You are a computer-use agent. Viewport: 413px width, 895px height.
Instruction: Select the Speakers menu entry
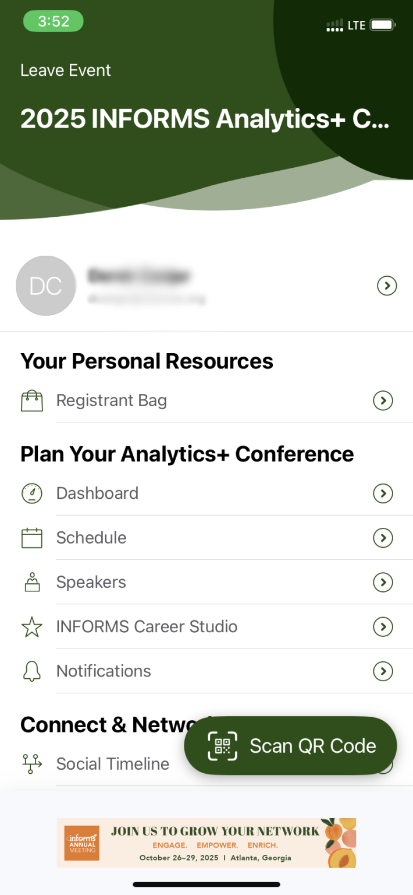(x=91, y=582)
